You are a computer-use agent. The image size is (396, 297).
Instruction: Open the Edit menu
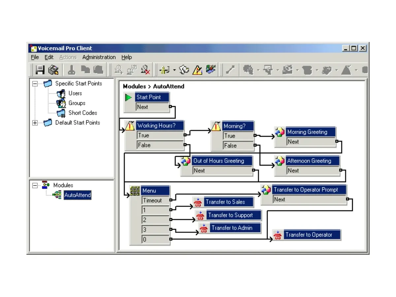49,57
